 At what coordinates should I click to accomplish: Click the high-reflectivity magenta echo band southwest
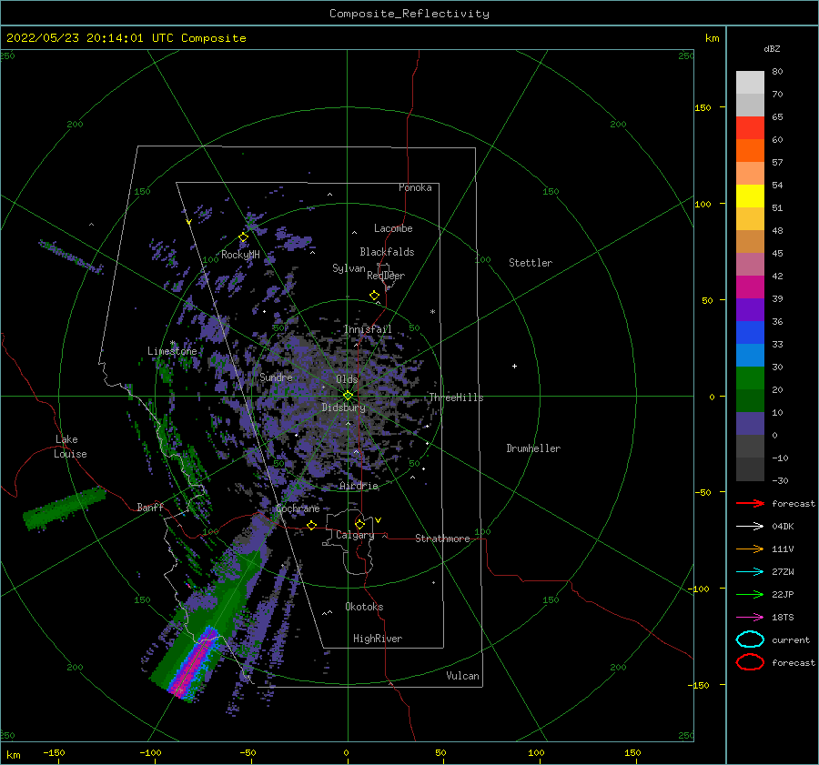tap(194, 663)
